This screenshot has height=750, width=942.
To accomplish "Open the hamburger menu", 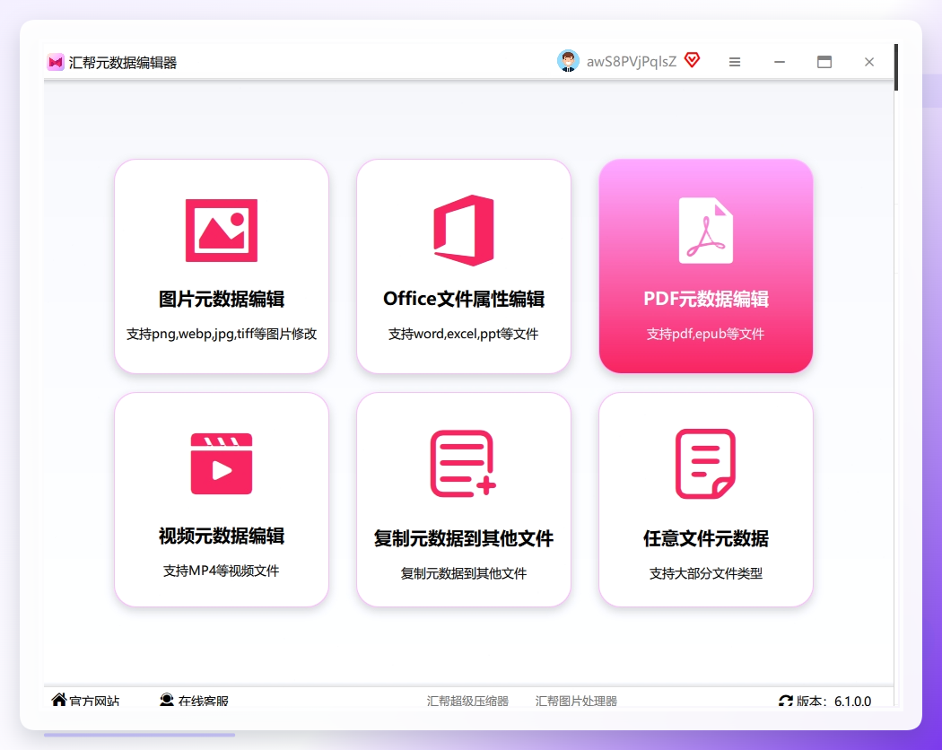I will coord(734,62).
